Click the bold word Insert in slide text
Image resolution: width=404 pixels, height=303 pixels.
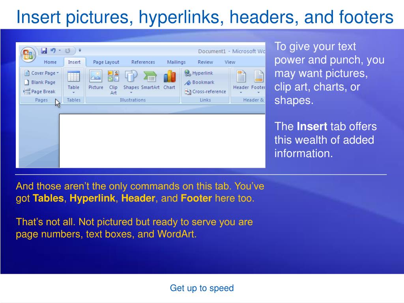coord(312,127)
